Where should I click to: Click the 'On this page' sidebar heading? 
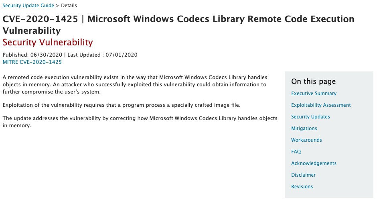pyautogui.click(x=313, y=82)
